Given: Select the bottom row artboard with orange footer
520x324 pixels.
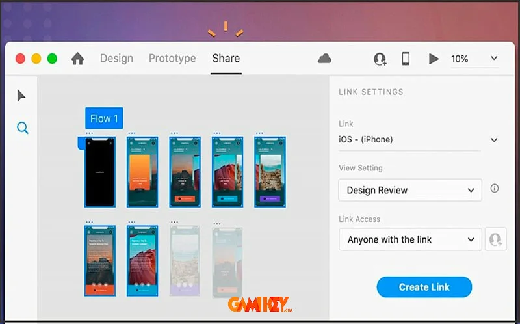Looking at the screenshot, I should tap(100, 261).
